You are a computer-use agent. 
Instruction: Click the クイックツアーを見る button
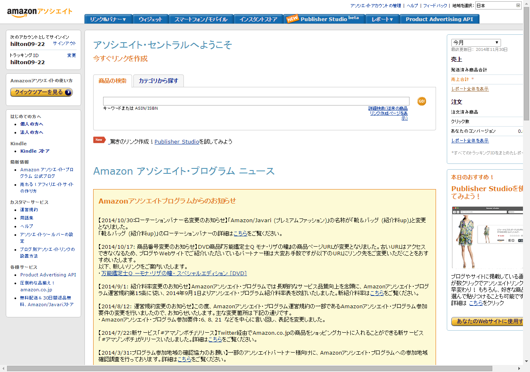pyautogui.click(x=41, y=92)
